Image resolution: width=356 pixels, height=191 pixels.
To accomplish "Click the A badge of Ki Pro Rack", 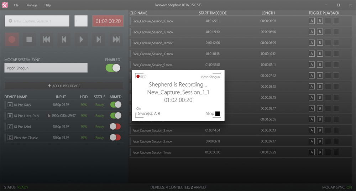I will 10,105.
